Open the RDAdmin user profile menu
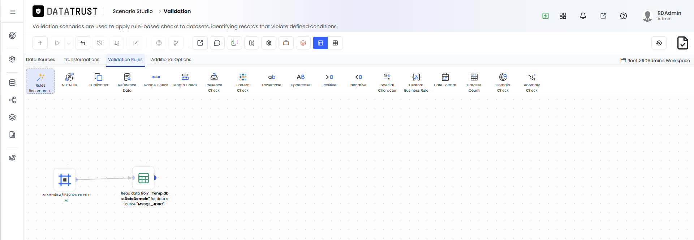694x240 pixels. pos(662,16)
